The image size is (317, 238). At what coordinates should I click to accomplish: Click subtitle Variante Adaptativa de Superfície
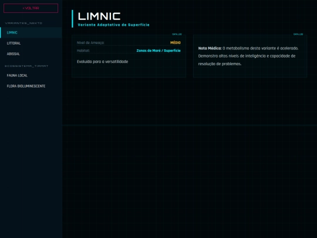click(114, 25)
